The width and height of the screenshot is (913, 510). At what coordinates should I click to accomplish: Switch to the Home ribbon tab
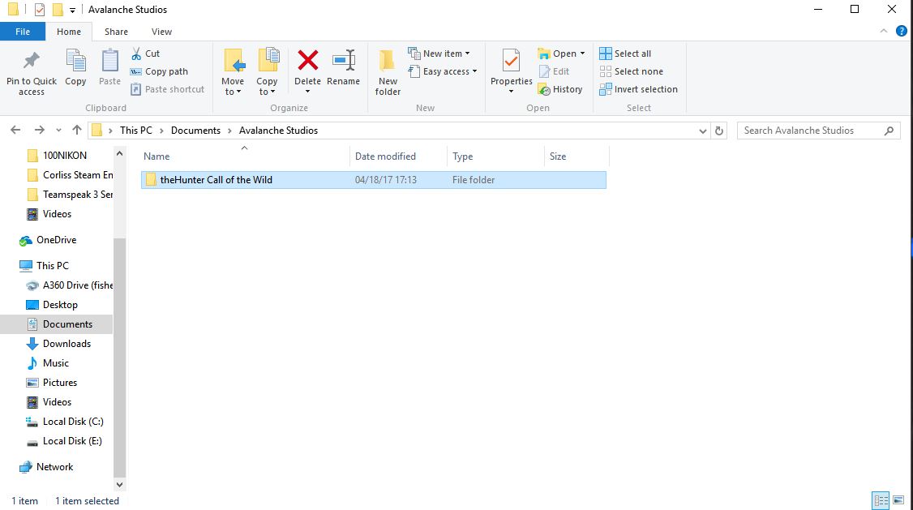tap(69, 32)
